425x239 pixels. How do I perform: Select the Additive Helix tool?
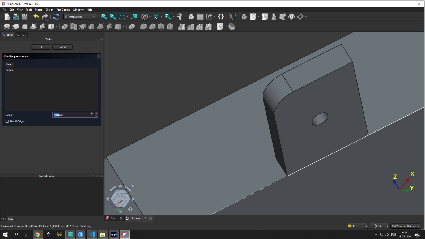click(x=42, y=27)
